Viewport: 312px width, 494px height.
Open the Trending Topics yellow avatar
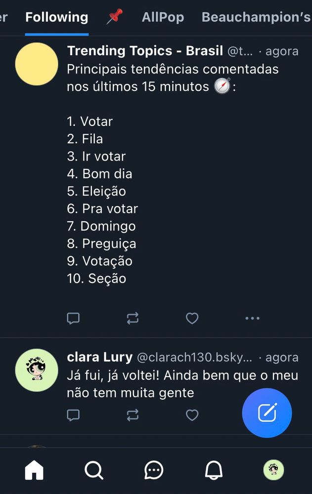pyautogui.click(x=37, y=64)
